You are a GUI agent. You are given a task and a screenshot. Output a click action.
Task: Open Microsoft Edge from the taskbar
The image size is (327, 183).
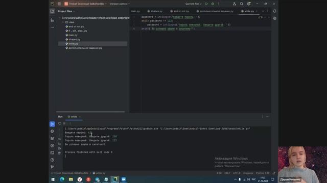click(62, 179)
